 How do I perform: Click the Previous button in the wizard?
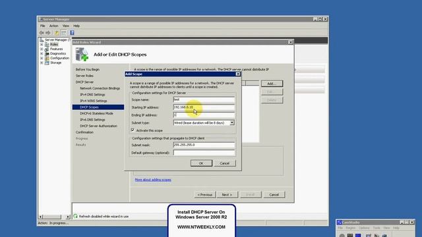tap(205, 195)
